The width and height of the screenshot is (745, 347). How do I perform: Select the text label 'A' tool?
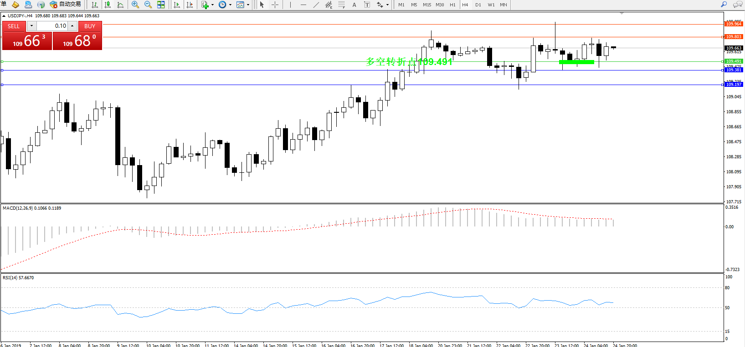354,5
